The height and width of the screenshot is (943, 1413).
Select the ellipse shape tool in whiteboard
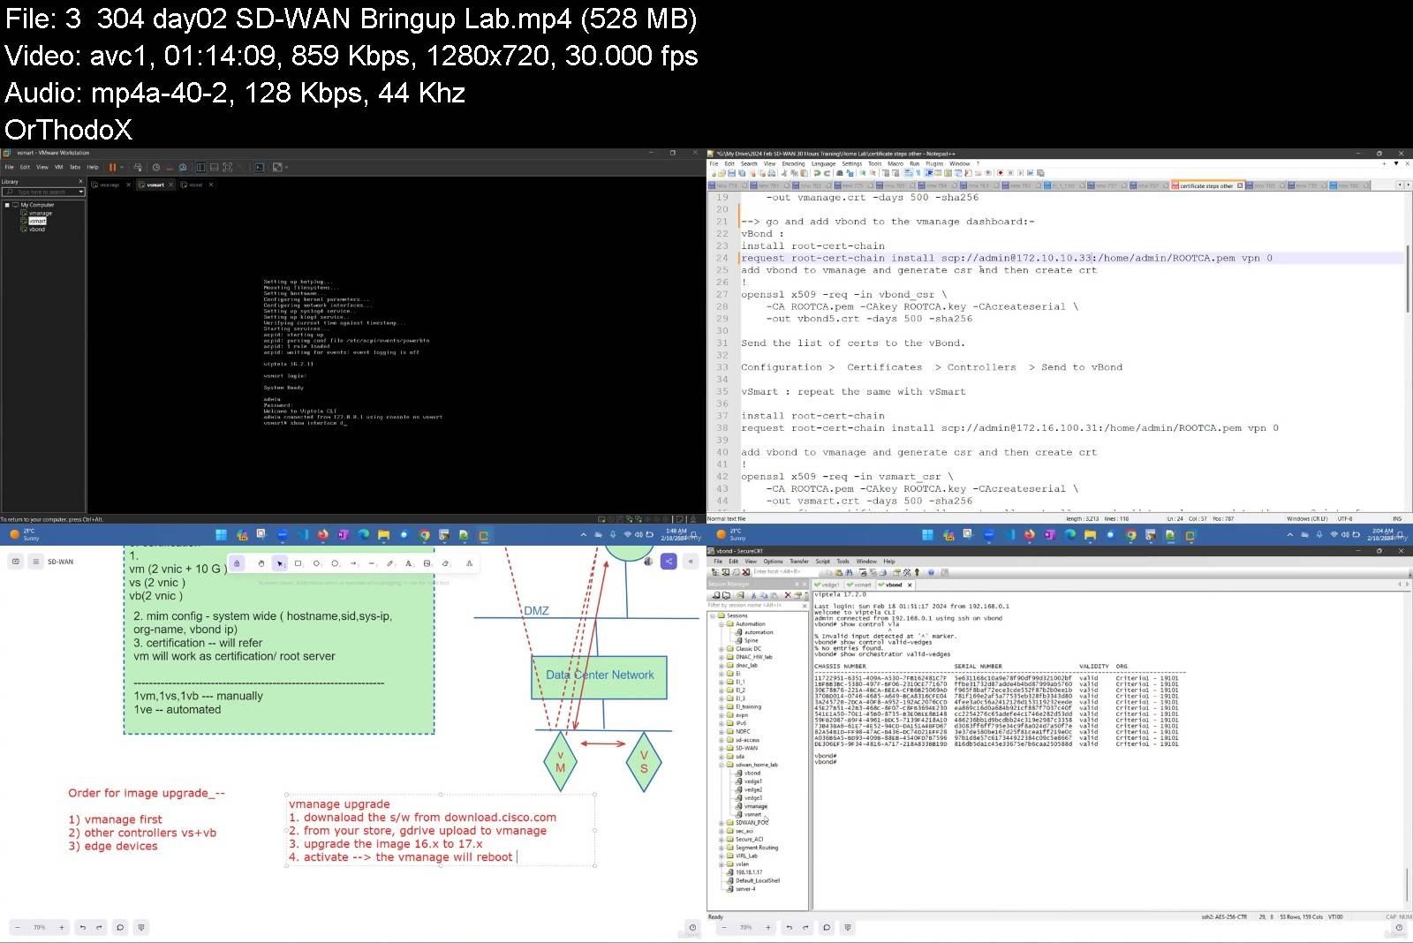pyautogui.click(x=335, y=563)
